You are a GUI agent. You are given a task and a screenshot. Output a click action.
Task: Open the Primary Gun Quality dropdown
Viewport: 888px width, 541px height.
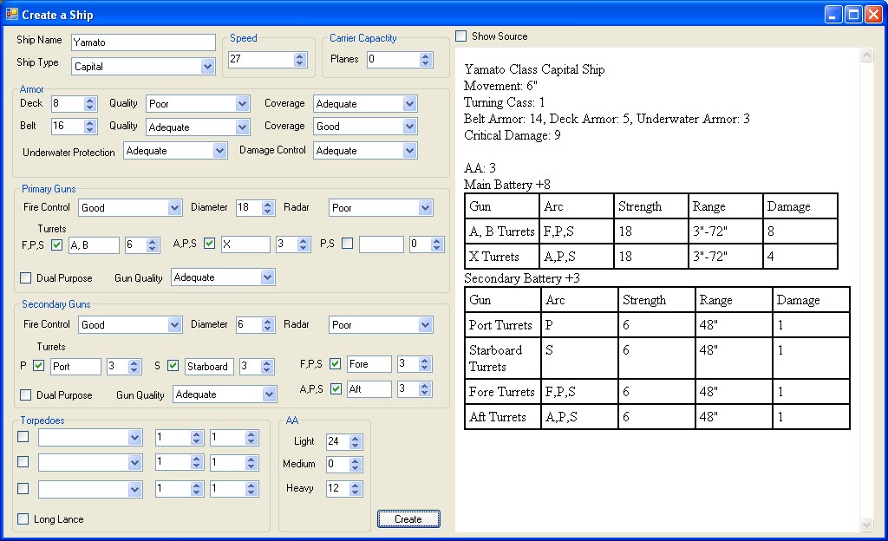(x=267, y=277)
